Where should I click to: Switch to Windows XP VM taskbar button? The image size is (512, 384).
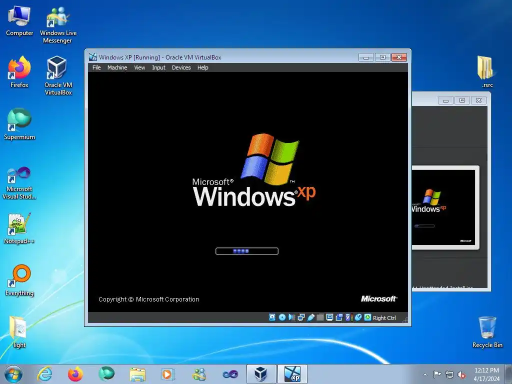click(292, 374)
